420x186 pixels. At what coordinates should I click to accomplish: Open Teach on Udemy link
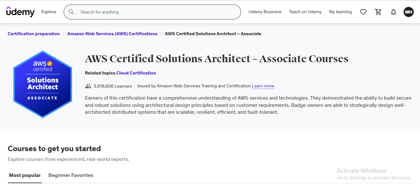tap(305, 12)
